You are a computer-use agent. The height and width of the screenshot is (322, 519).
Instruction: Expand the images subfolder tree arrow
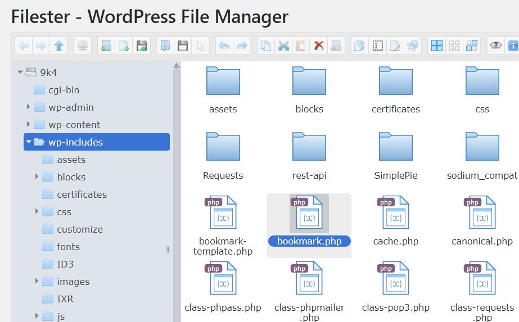tap(37, 281)
